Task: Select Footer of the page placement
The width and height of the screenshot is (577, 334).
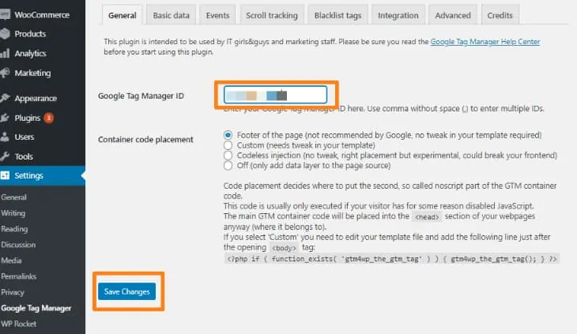Action: (228, 135)
